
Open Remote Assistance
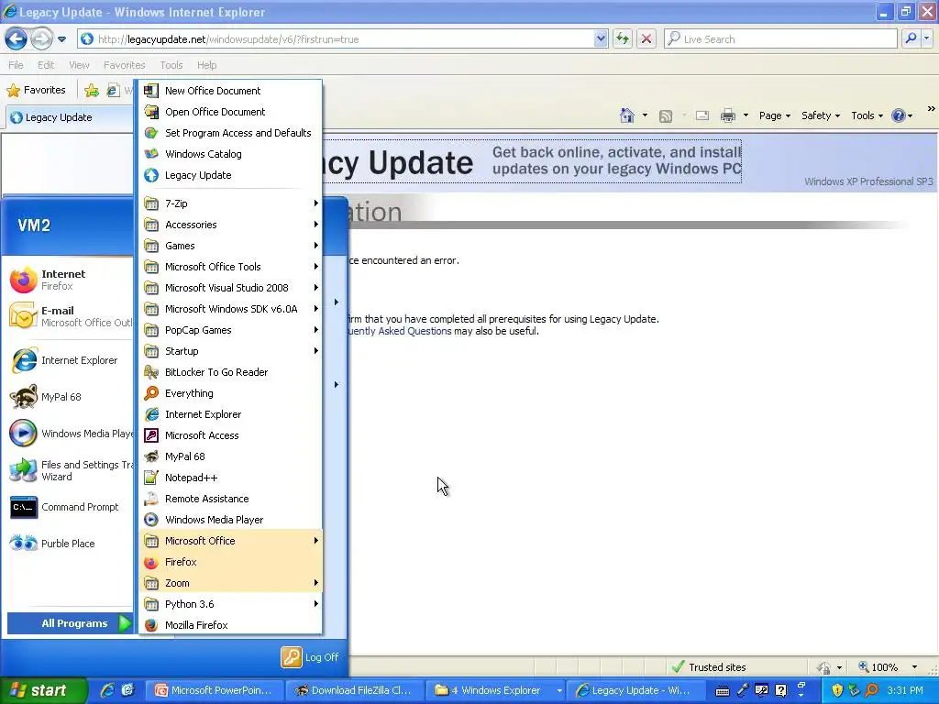coord(230,499)
